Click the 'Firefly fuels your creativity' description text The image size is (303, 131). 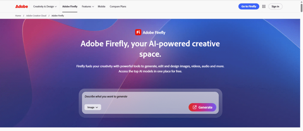click(151, 69)
